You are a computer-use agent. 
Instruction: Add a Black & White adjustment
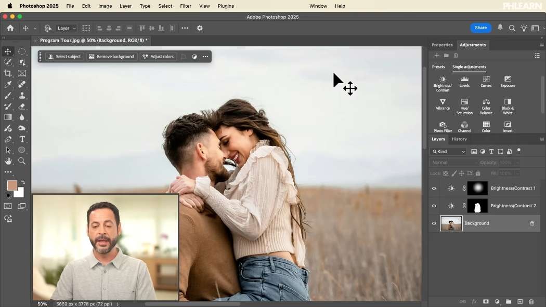click(x=508, y=106)
